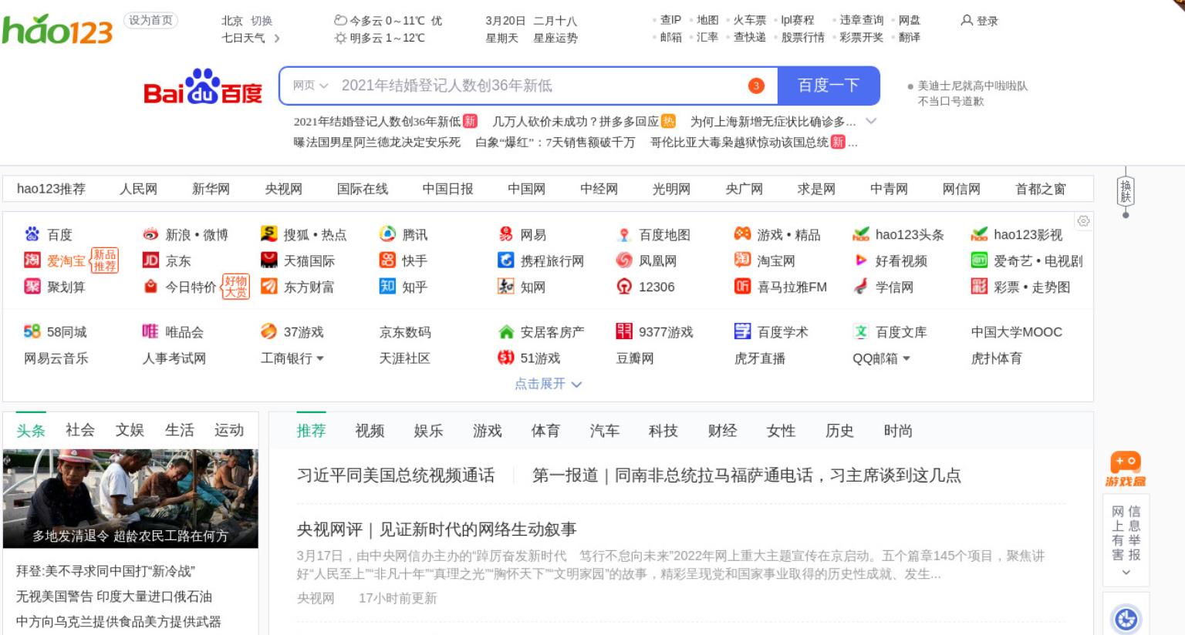Click the 百度一下 search button
The width and height of the screenshot is (1185, 635).
coord(829,86)
